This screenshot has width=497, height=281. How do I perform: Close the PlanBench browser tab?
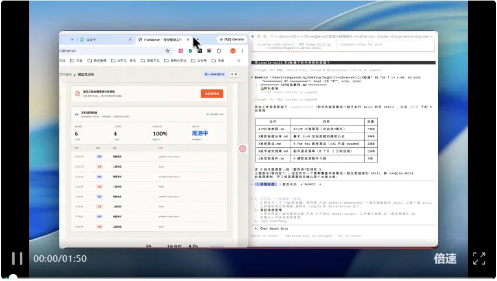(x=188, y=40)
